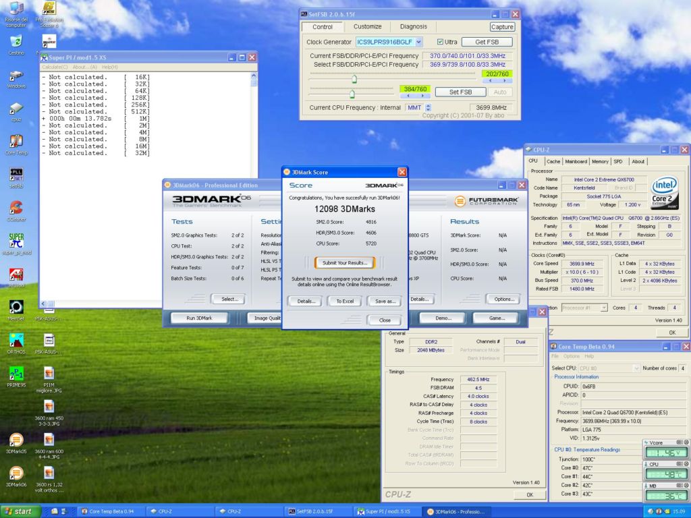The width and height of the screenshot is (691, 518).
Task: Click the Demo button in 3DMark06
Action: click(x=443, y=318)
